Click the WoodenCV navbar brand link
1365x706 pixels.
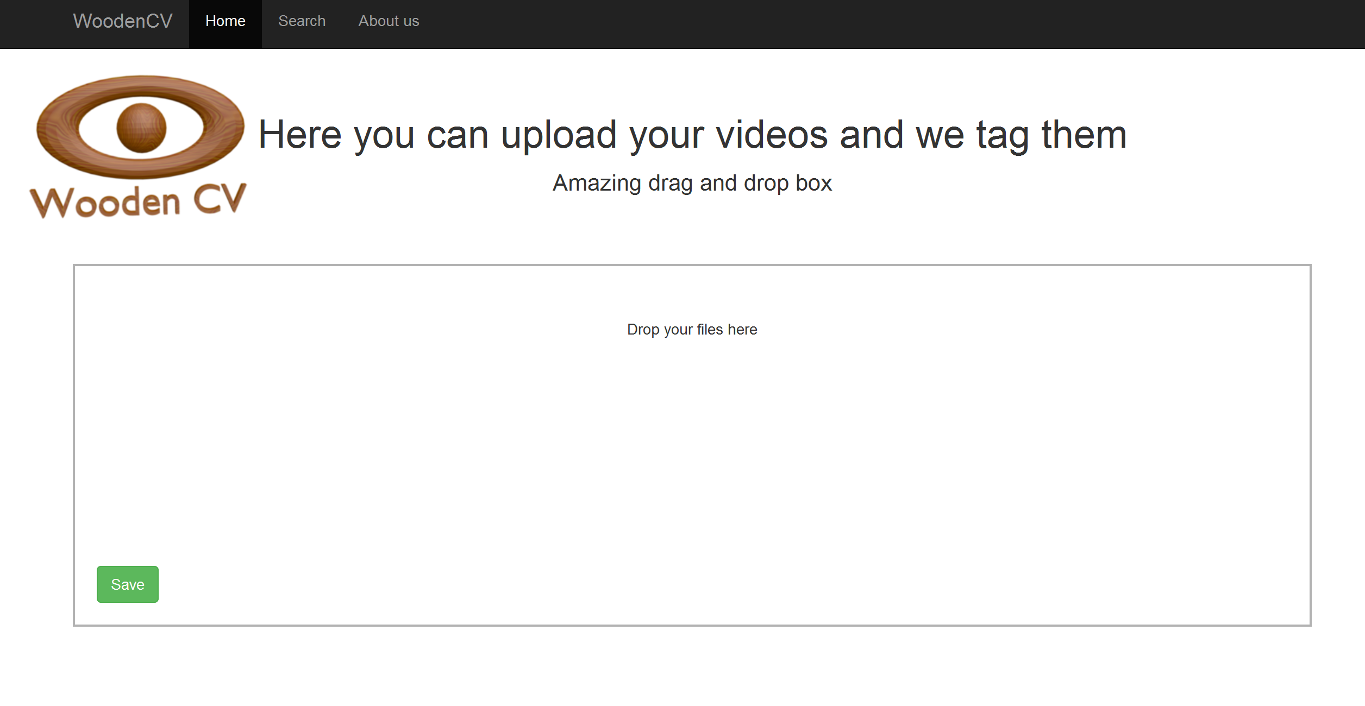coord(123,21)
